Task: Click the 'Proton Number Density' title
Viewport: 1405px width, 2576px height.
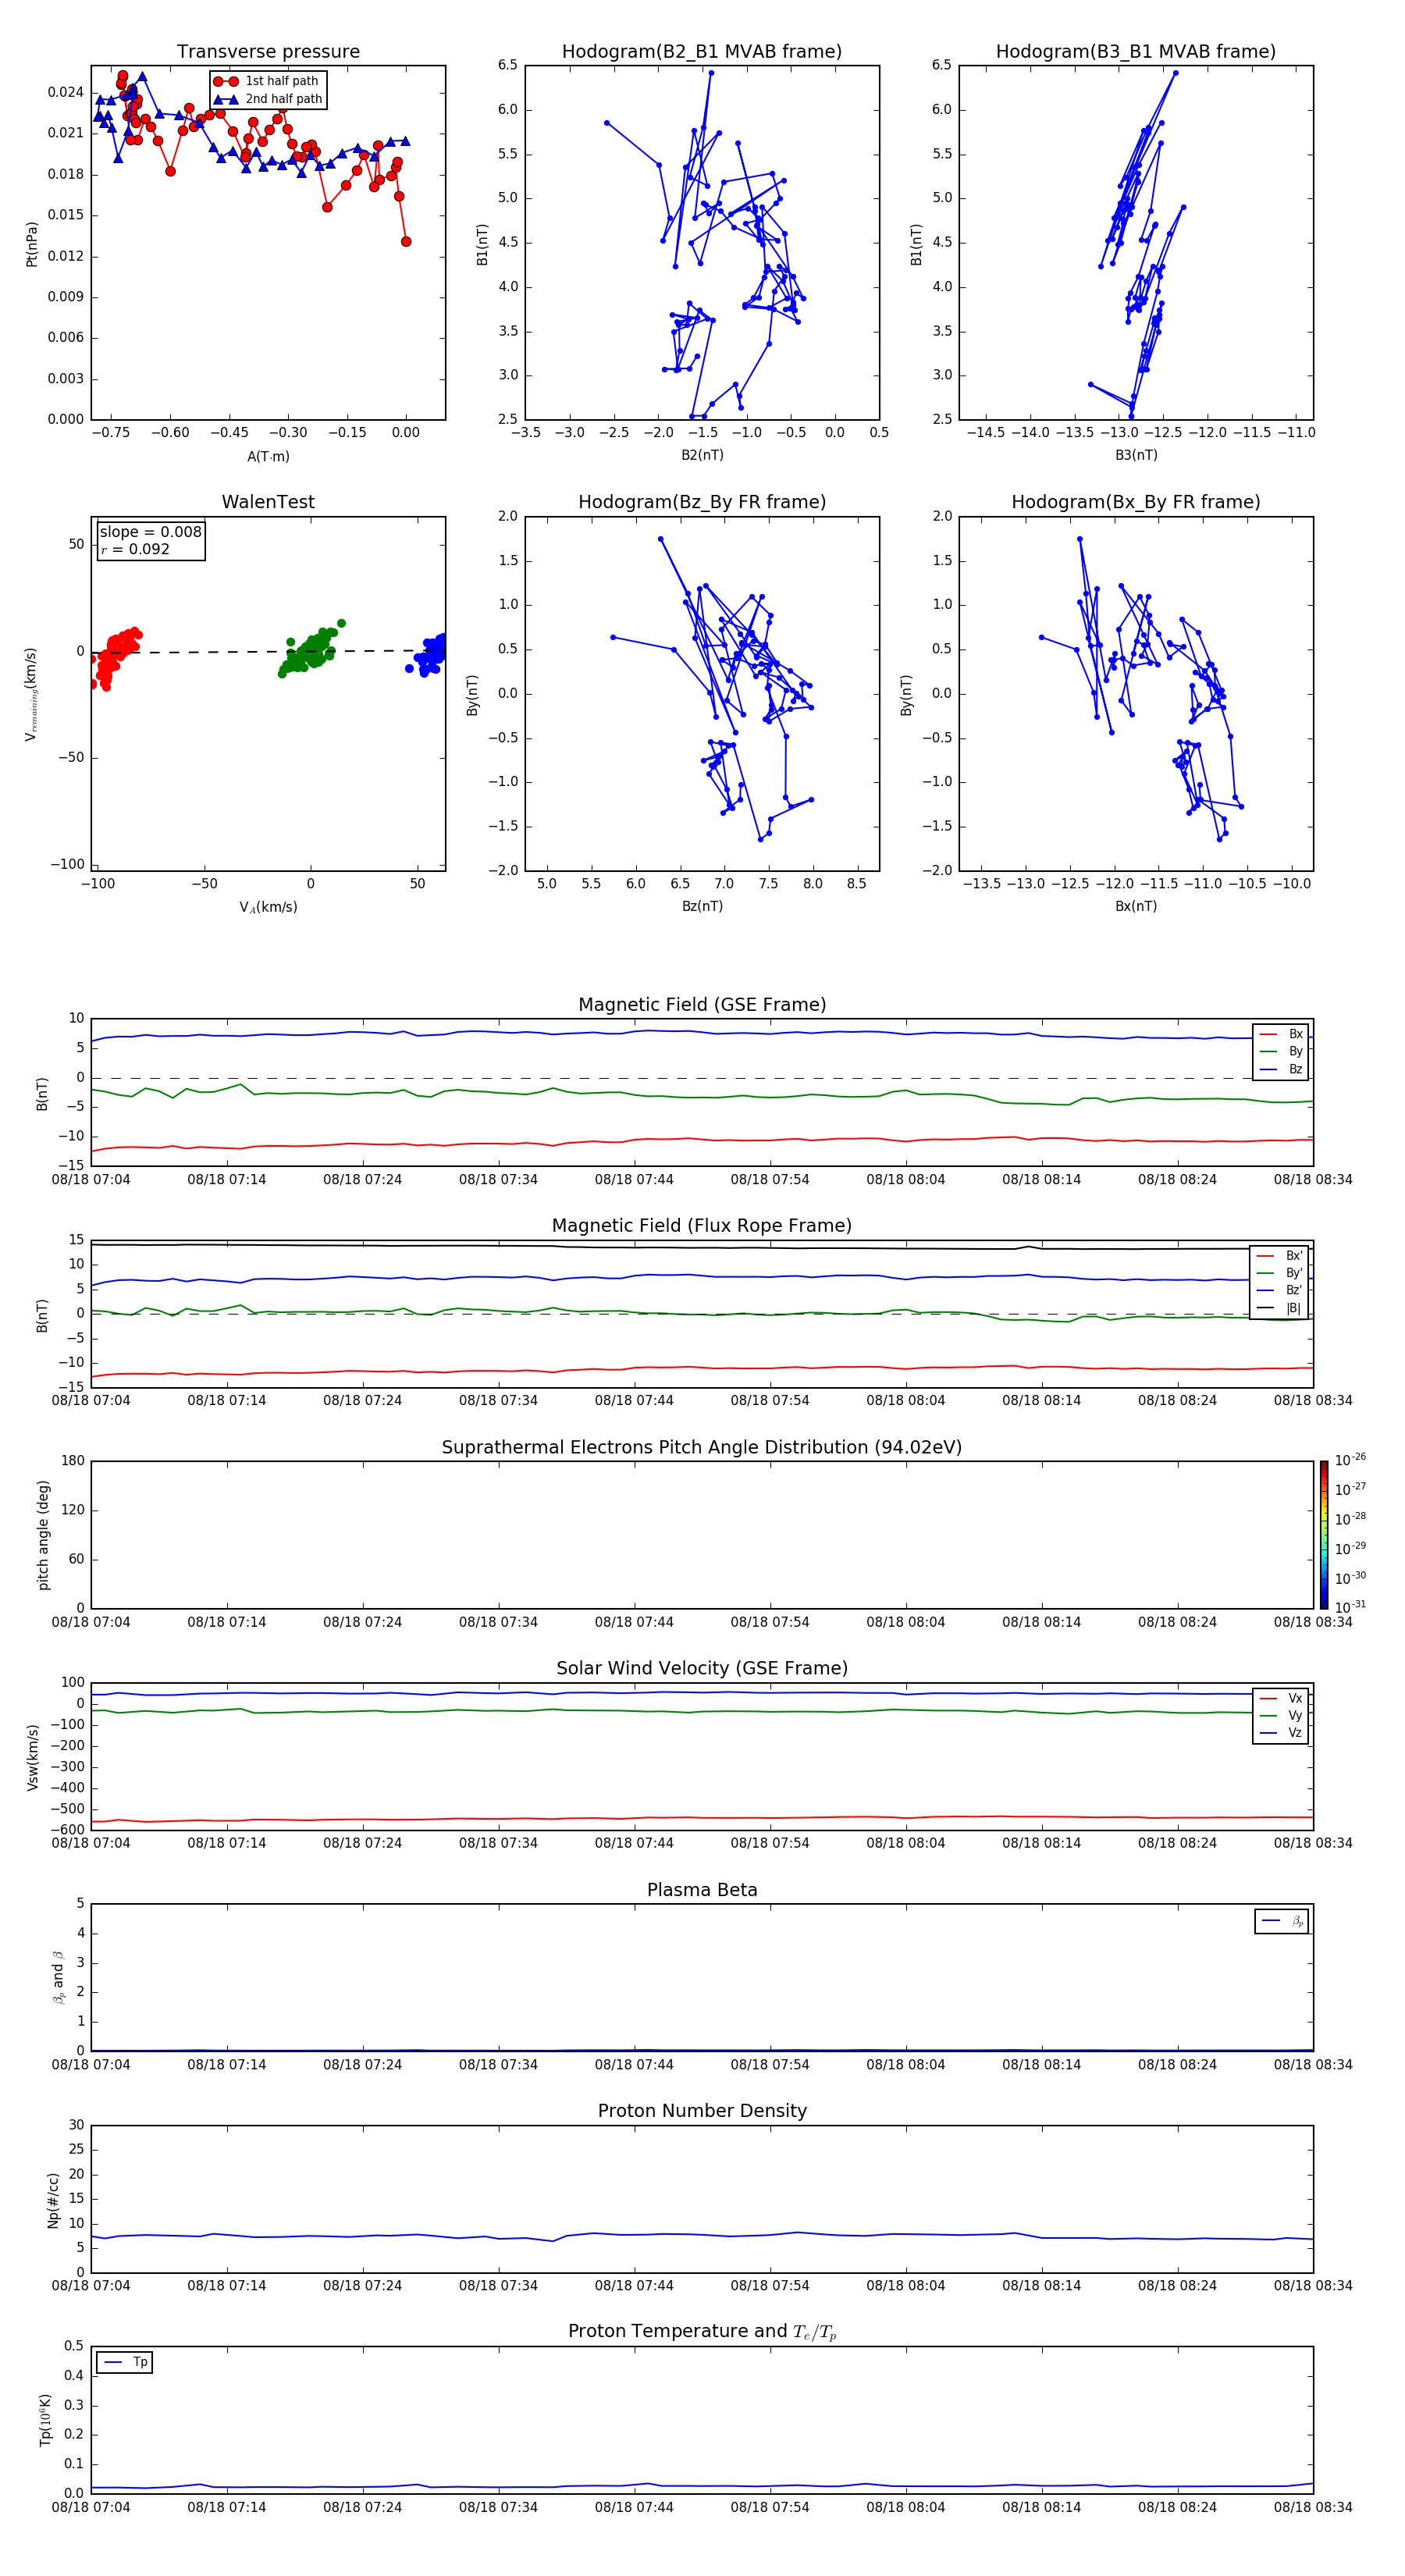Action: coord(702,2112)
